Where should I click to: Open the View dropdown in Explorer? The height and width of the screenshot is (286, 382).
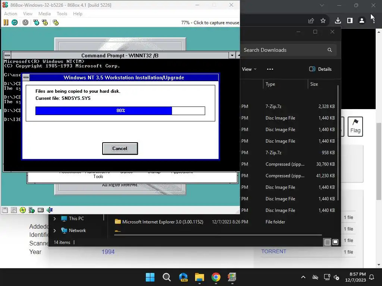pyautogui.click(x=249, y=69)
